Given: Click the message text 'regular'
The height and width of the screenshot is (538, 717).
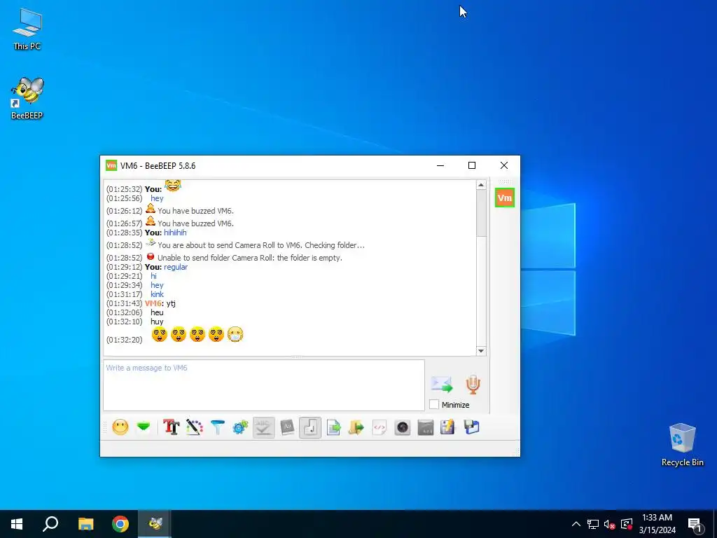Looking at the screenshot, I should click(x=176, y=267).
